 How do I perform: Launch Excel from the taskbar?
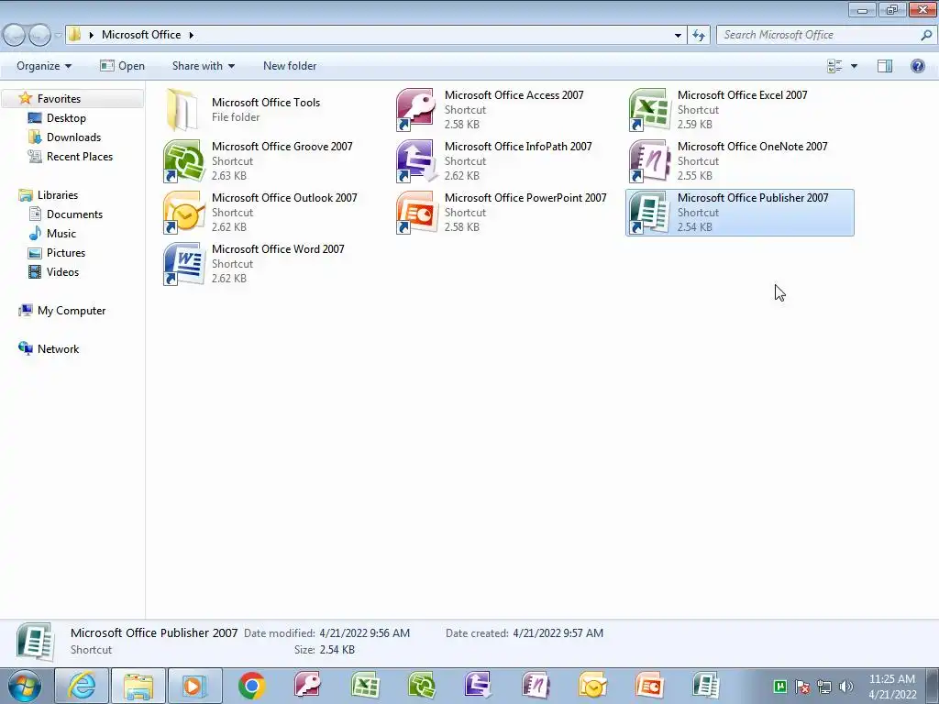coord(365,686)
